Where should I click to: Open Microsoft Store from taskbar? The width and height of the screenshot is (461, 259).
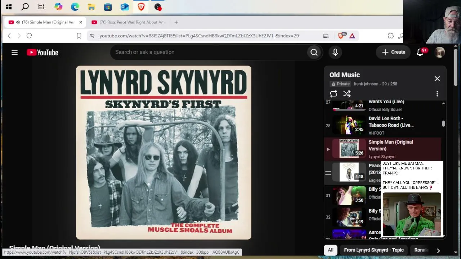pos(108,6)
